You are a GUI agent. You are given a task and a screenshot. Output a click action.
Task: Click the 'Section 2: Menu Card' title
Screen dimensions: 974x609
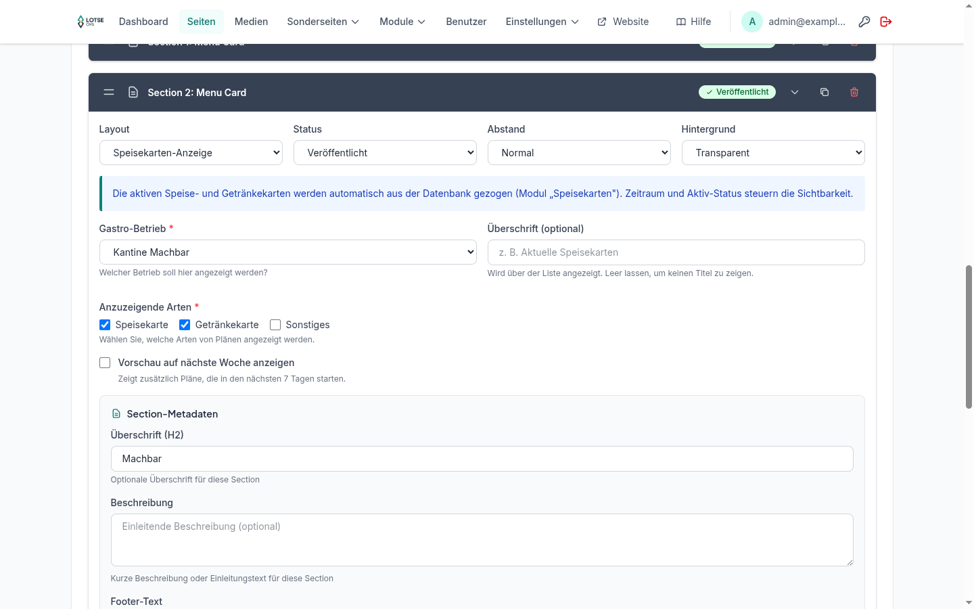[x=197, y=93]
